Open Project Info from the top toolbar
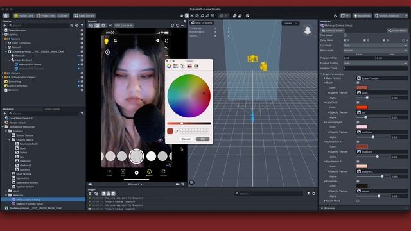This screenshot has height=231, width=411. [x=46, y=15]
